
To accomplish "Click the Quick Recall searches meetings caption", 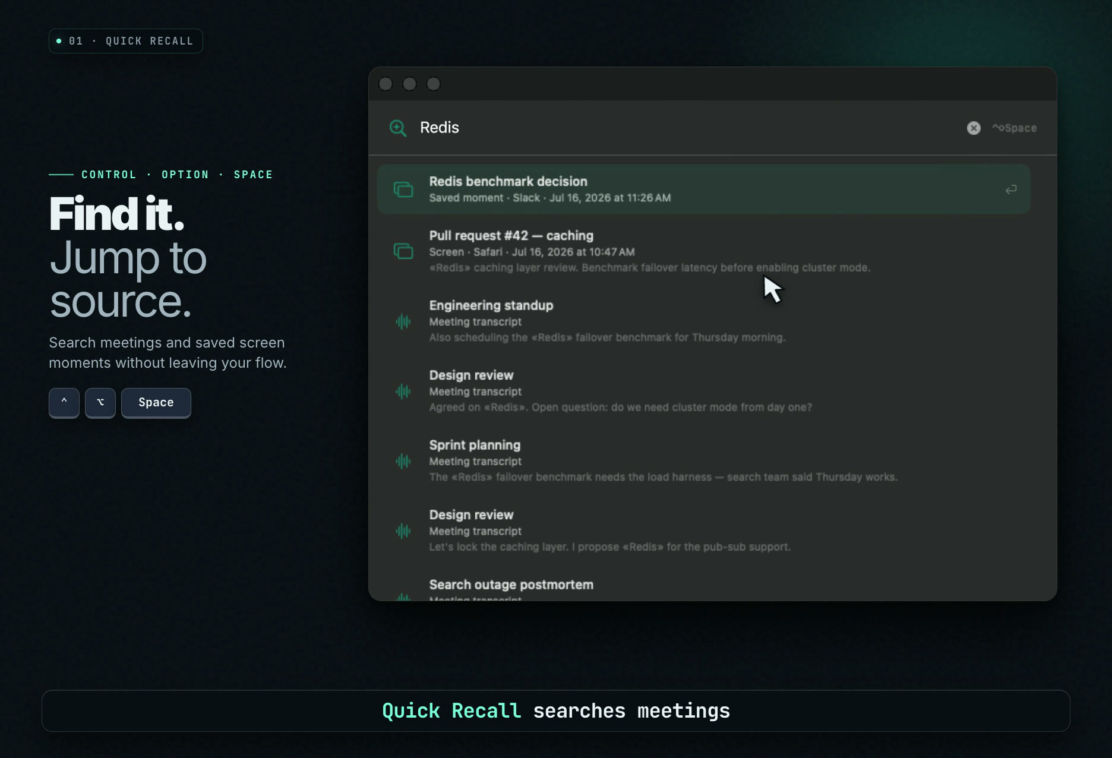I will pyautogui.click(x=556, y=710).
